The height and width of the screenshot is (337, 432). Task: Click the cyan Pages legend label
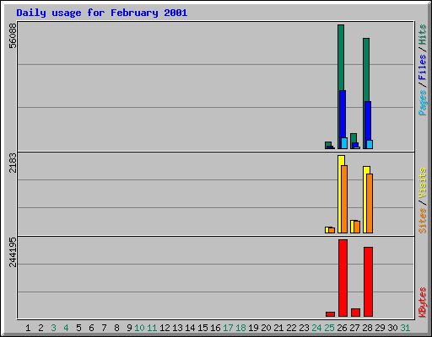tap(423, 103)
